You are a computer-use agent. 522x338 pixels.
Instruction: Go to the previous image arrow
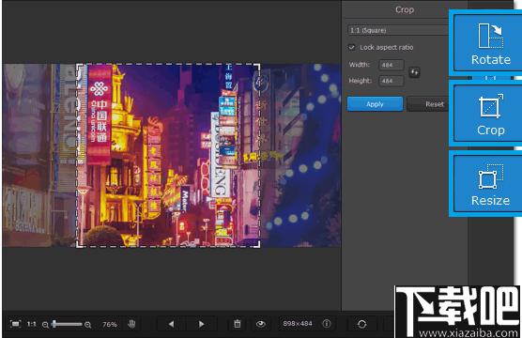171,324
